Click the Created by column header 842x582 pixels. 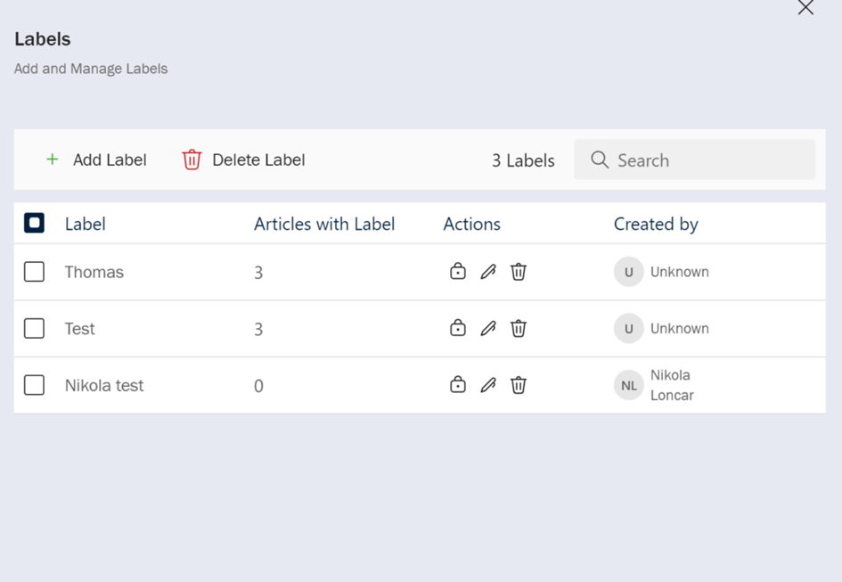(656, 225)
